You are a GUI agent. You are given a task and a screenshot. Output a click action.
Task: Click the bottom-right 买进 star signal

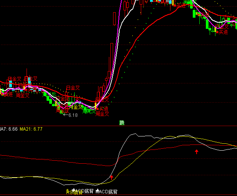click(x=222, y=32)
